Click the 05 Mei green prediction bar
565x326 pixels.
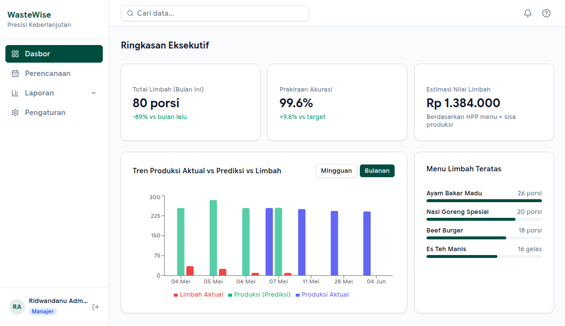pyautogui.click(x=213, y=238)
